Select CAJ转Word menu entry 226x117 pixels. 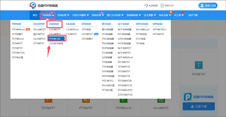point(72,30)
